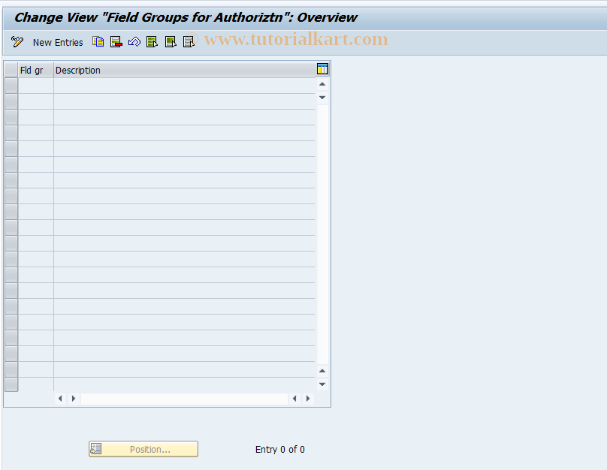Click bottom-most scroll down arrow of table

322,384
